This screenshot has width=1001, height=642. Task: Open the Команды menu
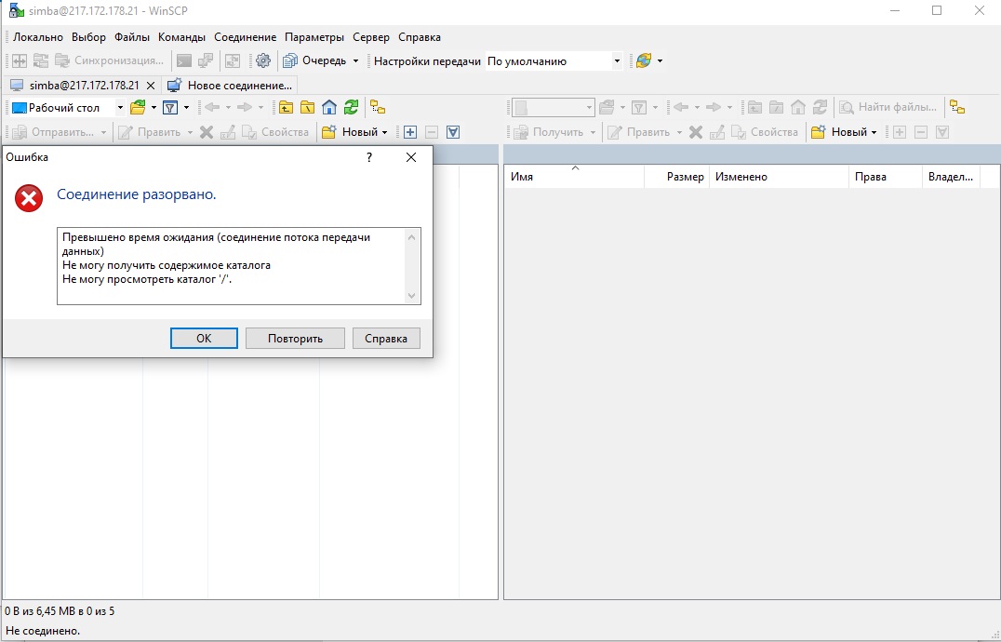(x=181, y=37)
